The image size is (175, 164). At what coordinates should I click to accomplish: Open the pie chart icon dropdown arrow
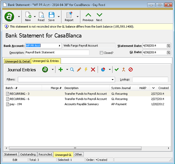[110, 70]
